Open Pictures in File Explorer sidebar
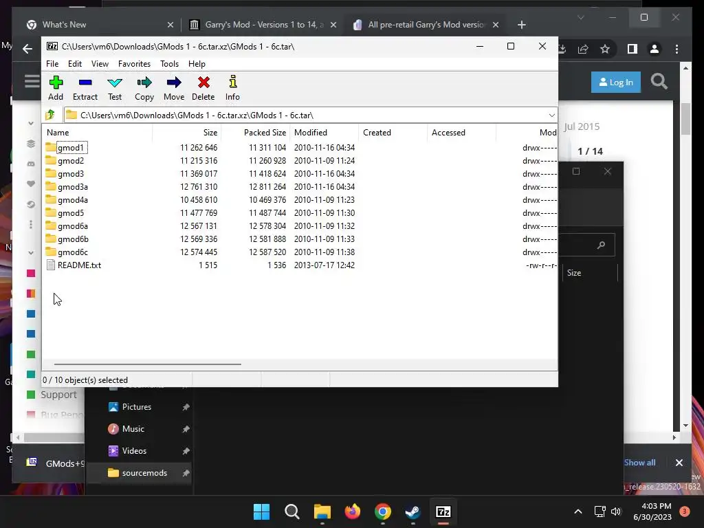The height and width of the screenshot is (528, 704). tap(137, 407)
